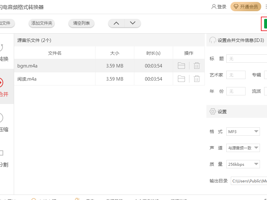Click the gear icon beside 设置
Viewport: 267px width, 200px height.
tap(213, 111)
